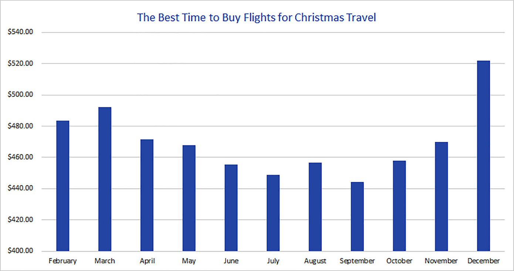Click the chart title about Christmas travel
The width and height of the screenshot is (514, 271).
256,17
